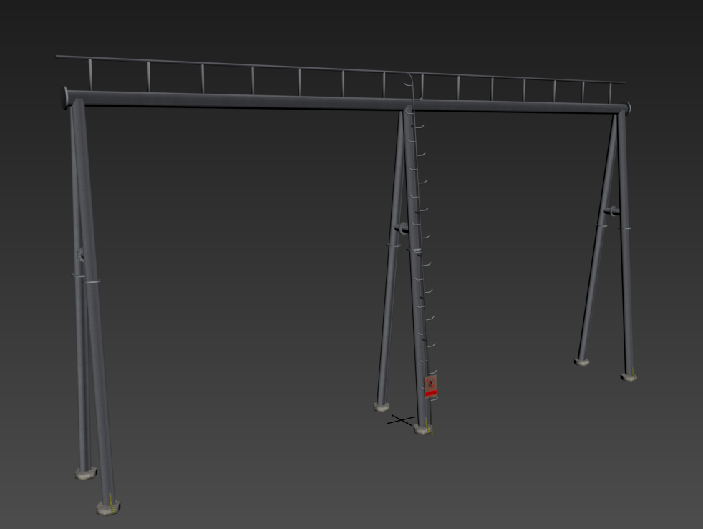
Task: Click the right A-frame's rightmost footing
Action: pos(629,377)
